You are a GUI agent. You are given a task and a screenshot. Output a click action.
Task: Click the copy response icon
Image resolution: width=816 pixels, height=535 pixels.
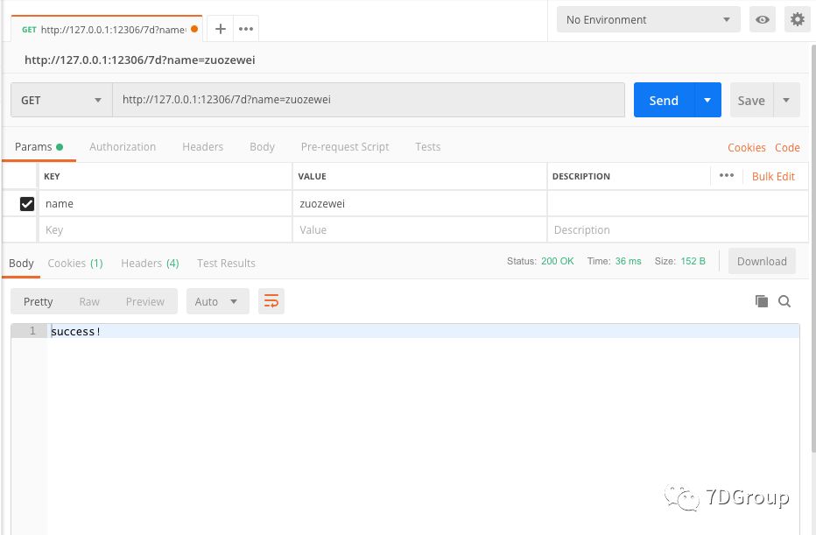[x=761, y=300]
